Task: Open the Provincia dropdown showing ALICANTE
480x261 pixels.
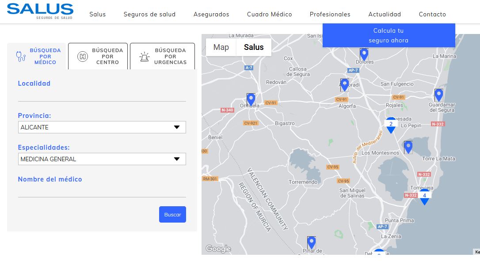Action: [102, 127]
